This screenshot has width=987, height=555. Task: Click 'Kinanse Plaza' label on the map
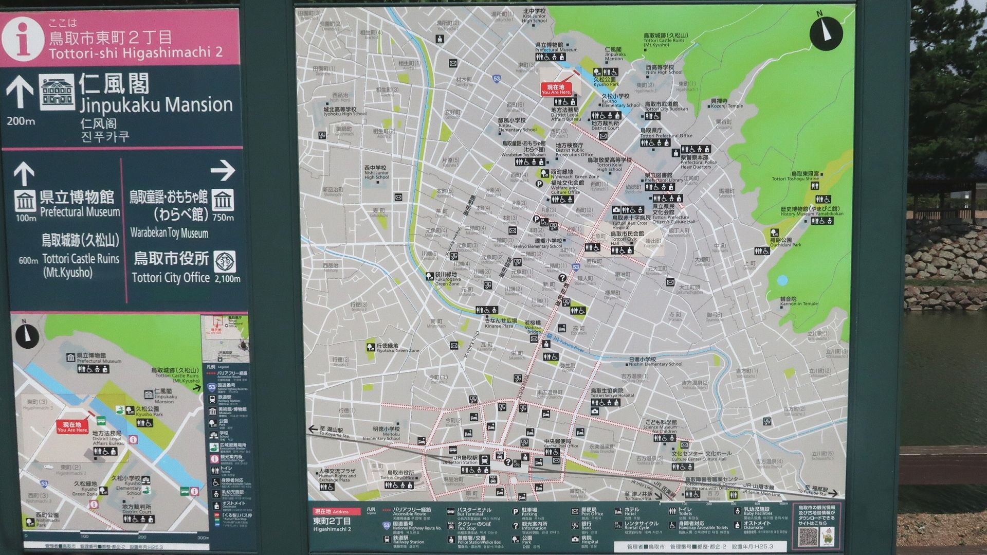(x=499, y=326)
